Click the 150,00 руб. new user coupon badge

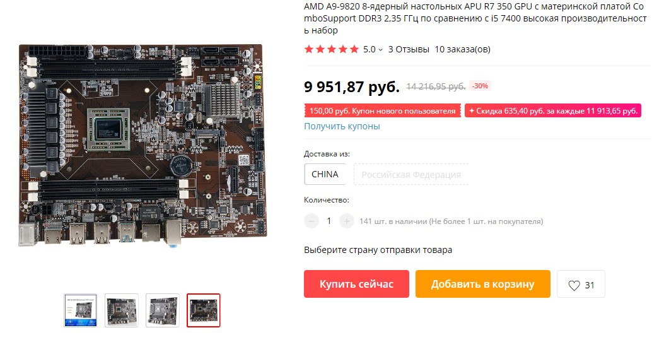coord(382,110)
